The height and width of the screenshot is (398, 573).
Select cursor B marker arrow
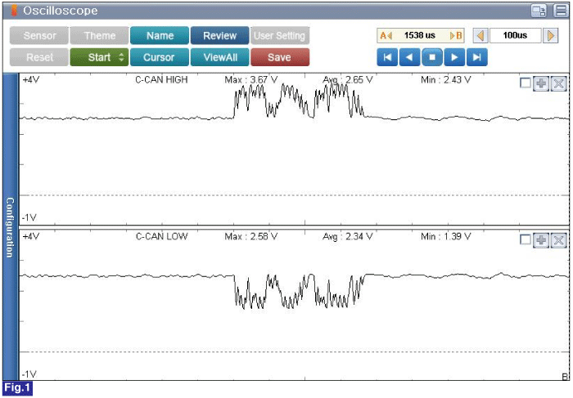(456, 36)
